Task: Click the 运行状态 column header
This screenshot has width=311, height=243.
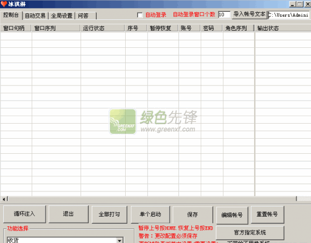Action: pos(103,28)
